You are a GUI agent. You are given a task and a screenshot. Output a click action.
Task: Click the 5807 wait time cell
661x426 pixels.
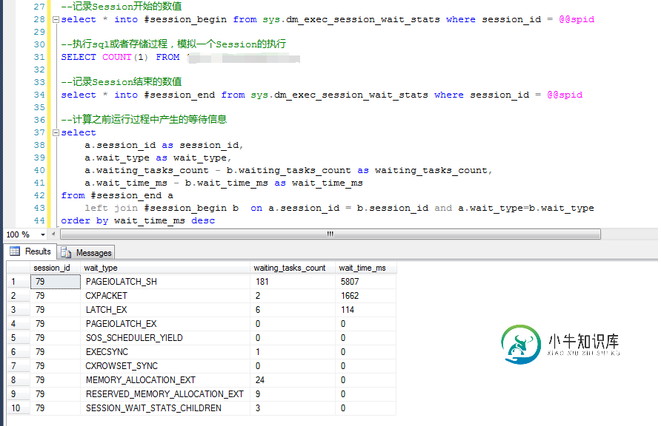(365, 282)
